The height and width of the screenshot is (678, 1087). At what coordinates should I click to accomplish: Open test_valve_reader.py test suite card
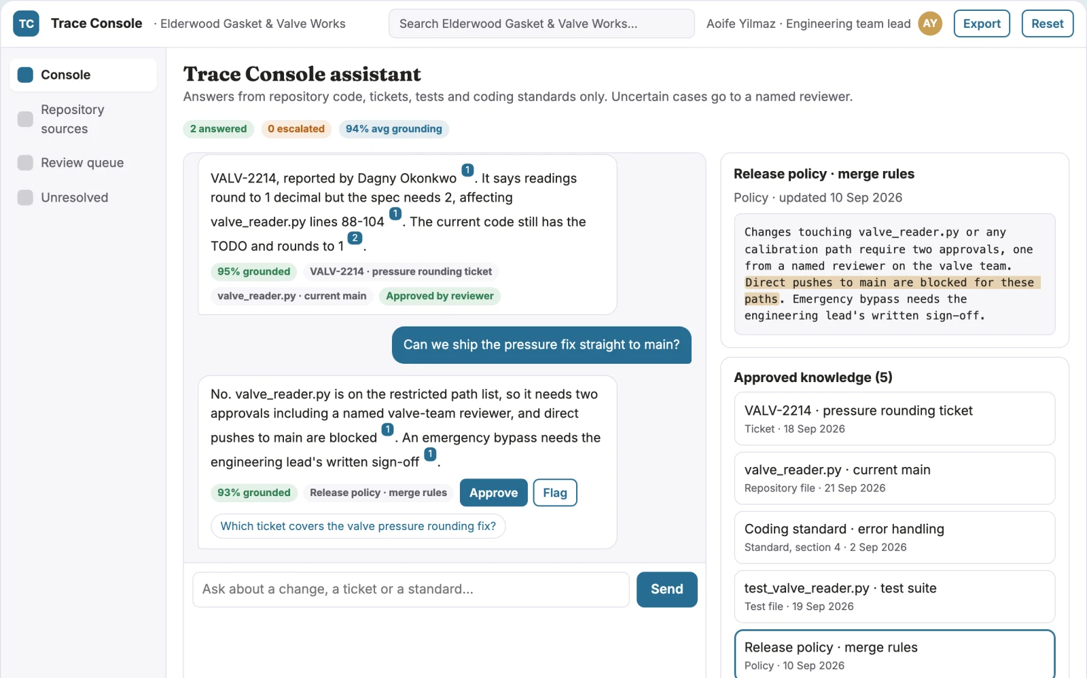pyautogui.click(x=895, y=597)
